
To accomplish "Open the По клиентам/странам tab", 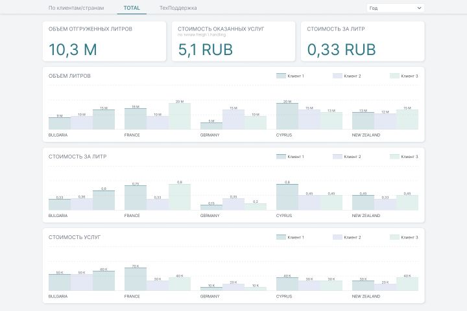I will [x=76, y=8].
